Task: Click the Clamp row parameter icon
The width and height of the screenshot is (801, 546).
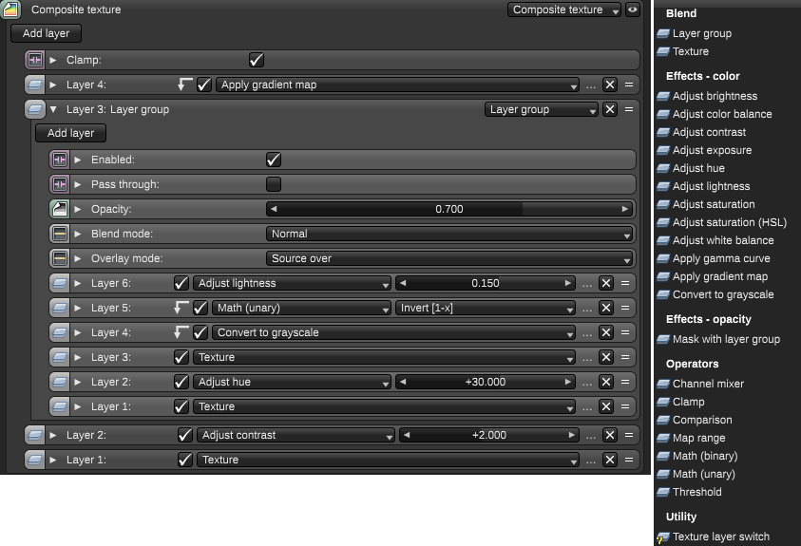Action: tap(35, 60)
